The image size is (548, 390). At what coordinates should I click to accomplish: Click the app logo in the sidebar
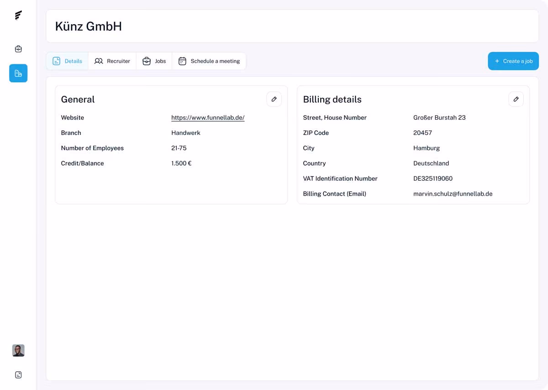pyautogui.click(x=18, y=16)
